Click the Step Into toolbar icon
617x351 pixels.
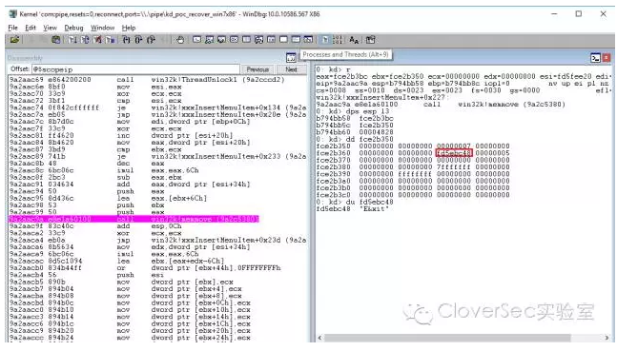coord(126,40)
